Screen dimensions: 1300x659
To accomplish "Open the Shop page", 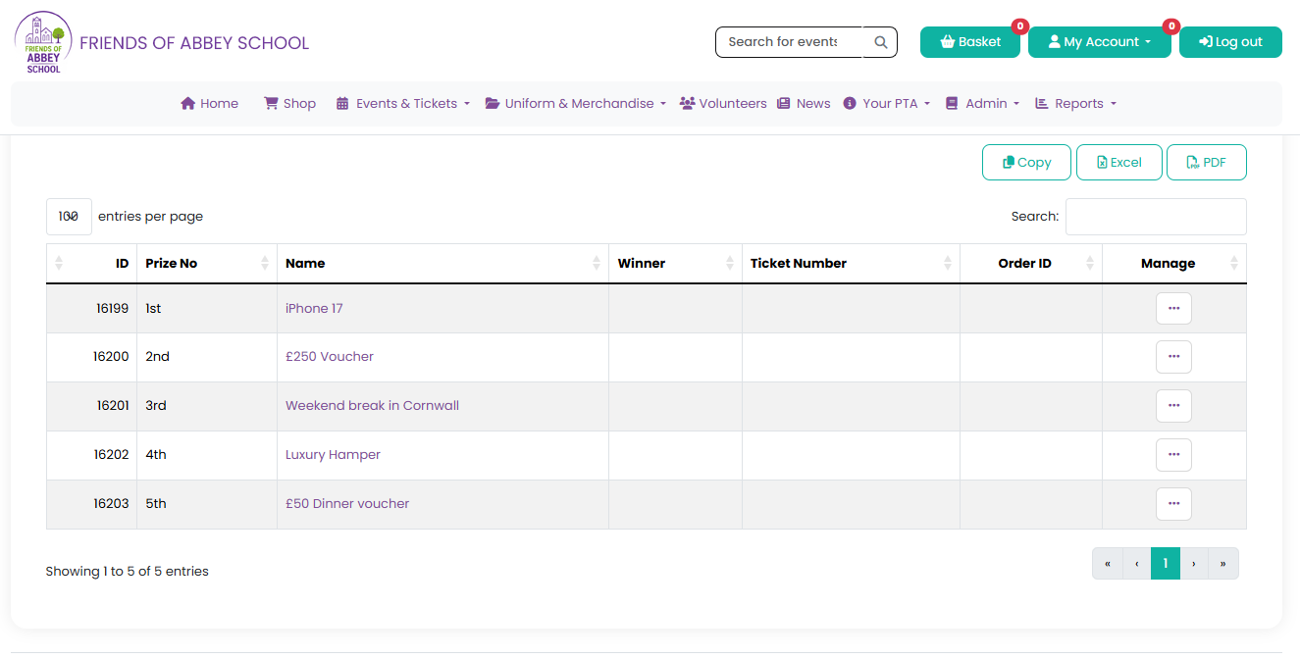I will [289, 103].
